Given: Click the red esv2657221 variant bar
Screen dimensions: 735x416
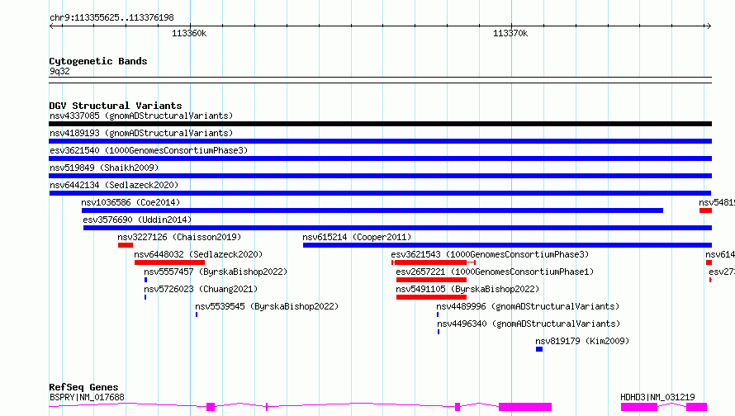Looking at the screenshot, I should pos(431,280).
